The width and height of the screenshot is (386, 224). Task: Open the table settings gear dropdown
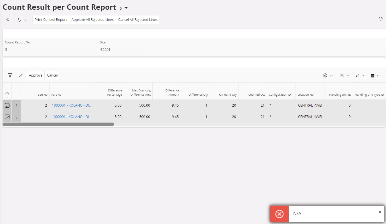click(328, 75)
